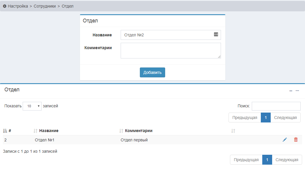Delete Отдел №1 using the trash icon
This screenshot has width=305, height=169.
tap(296, 140)
